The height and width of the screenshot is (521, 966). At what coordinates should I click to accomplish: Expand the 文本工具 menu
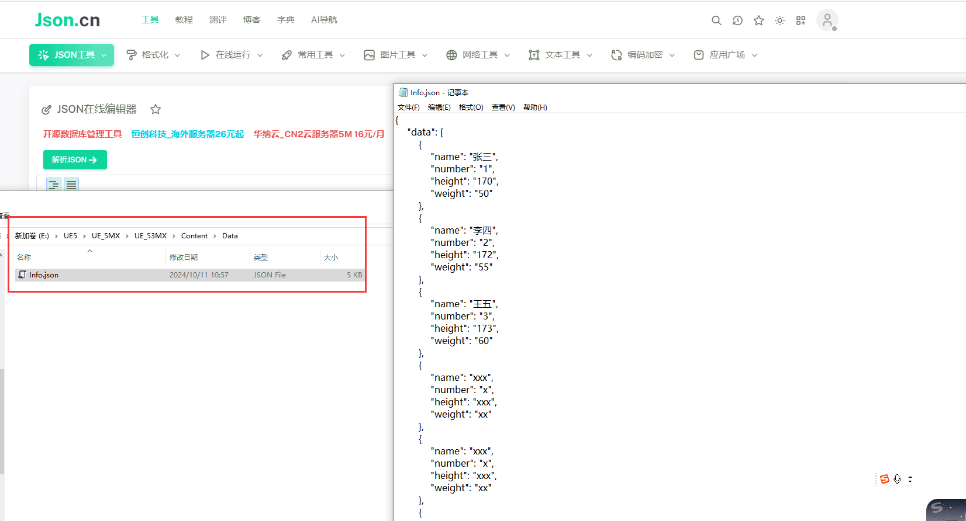[561, 55]
